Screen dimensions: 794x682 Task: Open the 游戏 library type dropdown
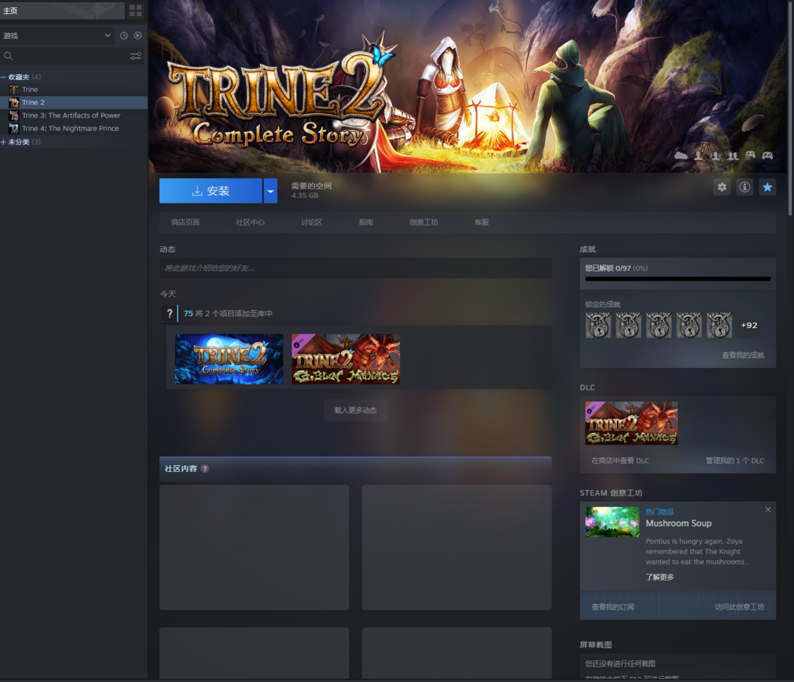coord(57,35)
